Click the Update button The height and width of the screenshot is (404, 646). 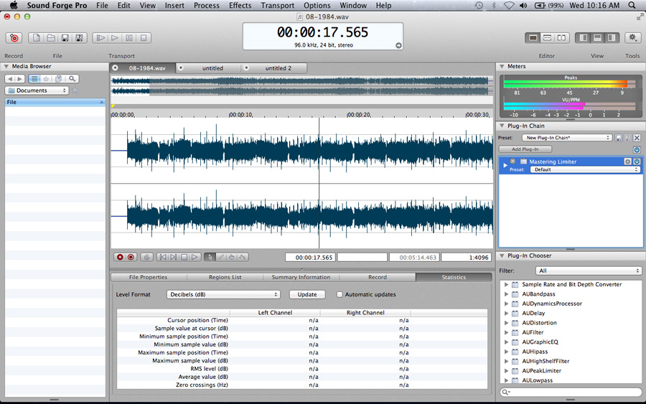306,294
